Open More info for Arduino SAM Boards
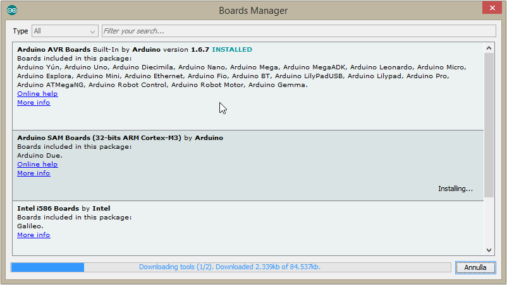This screenshot has width=507, height=285. [x=34, y=173]
